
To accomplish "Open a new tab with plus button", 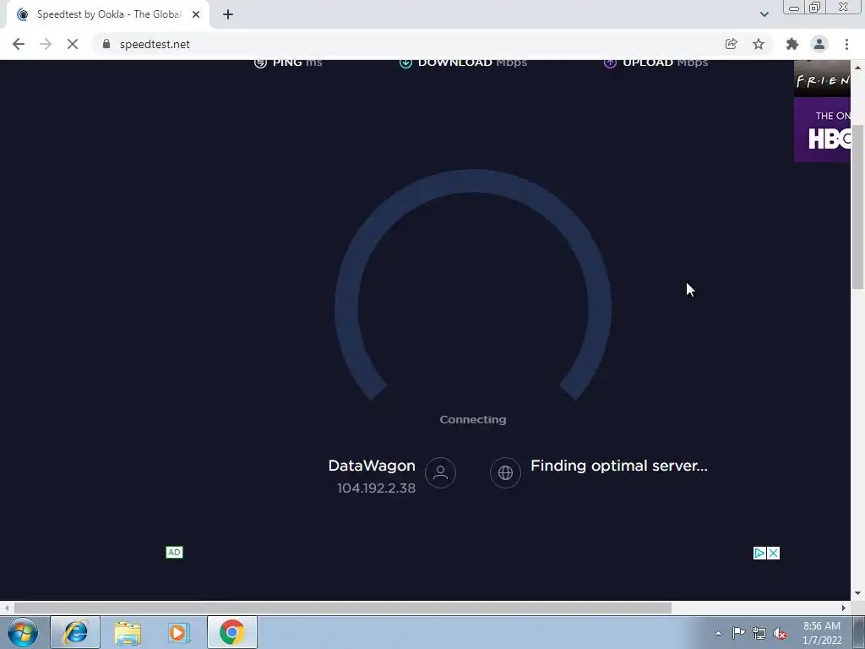I will (x=228, y=14).
